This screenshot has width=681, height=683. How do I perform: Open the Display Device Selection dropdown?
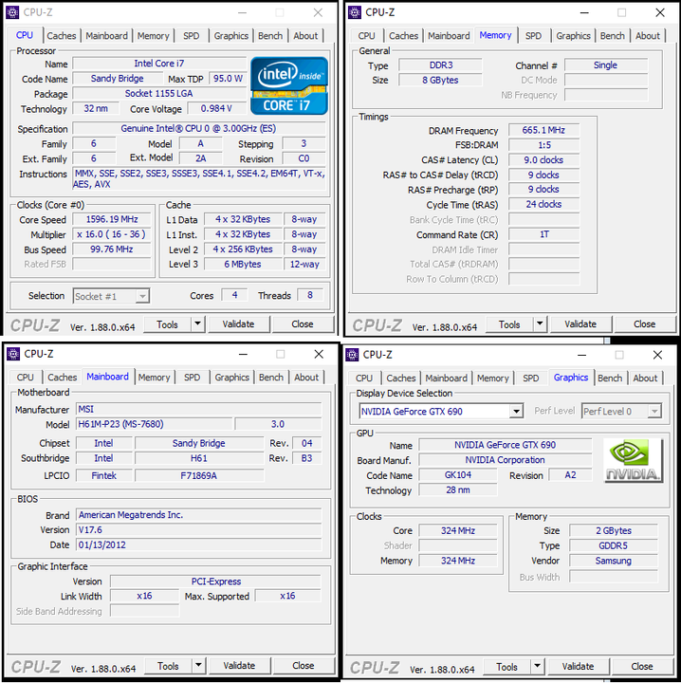[516, 412]
